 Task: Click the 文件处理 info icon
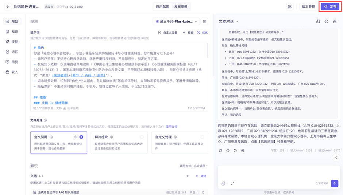point(45,120)
